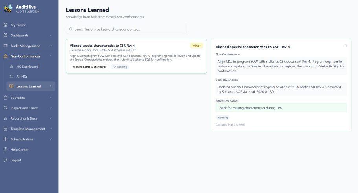Click the All NCs checklist icon
This screenshot has width=358, height=193.
11,76
